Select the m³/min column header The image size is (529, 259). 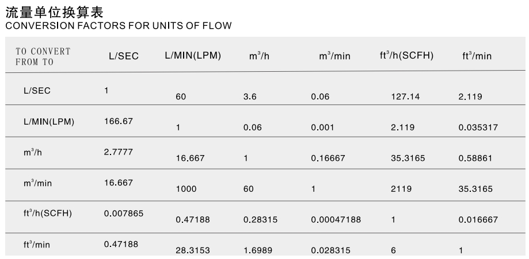pyautogui.click(x=334, y=56)
